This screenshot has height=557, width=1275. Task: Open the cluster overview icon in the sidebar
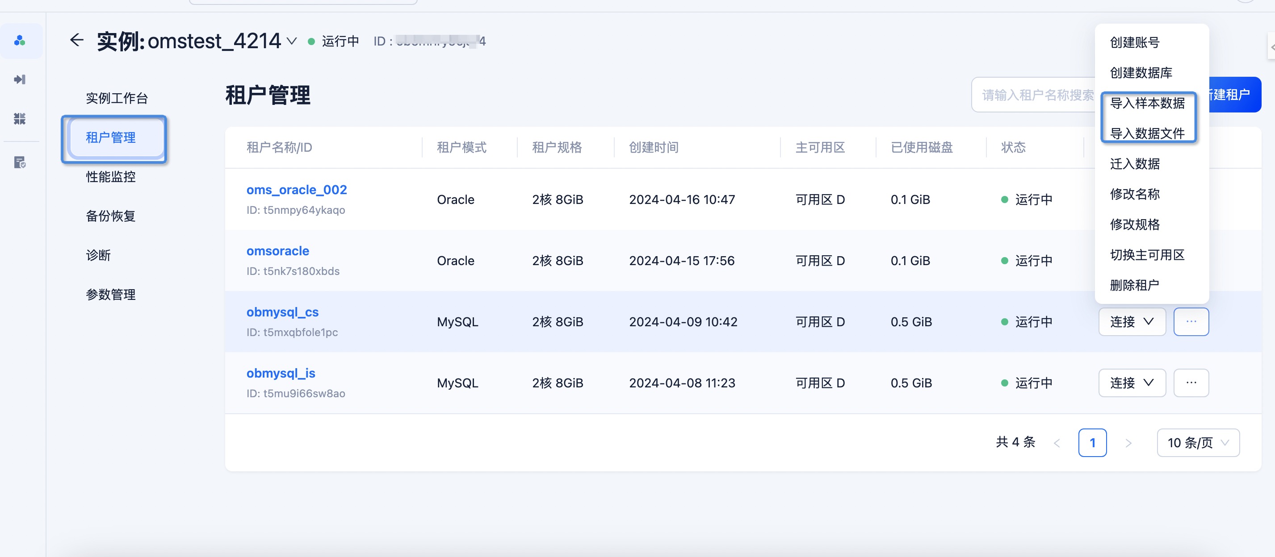20,41
